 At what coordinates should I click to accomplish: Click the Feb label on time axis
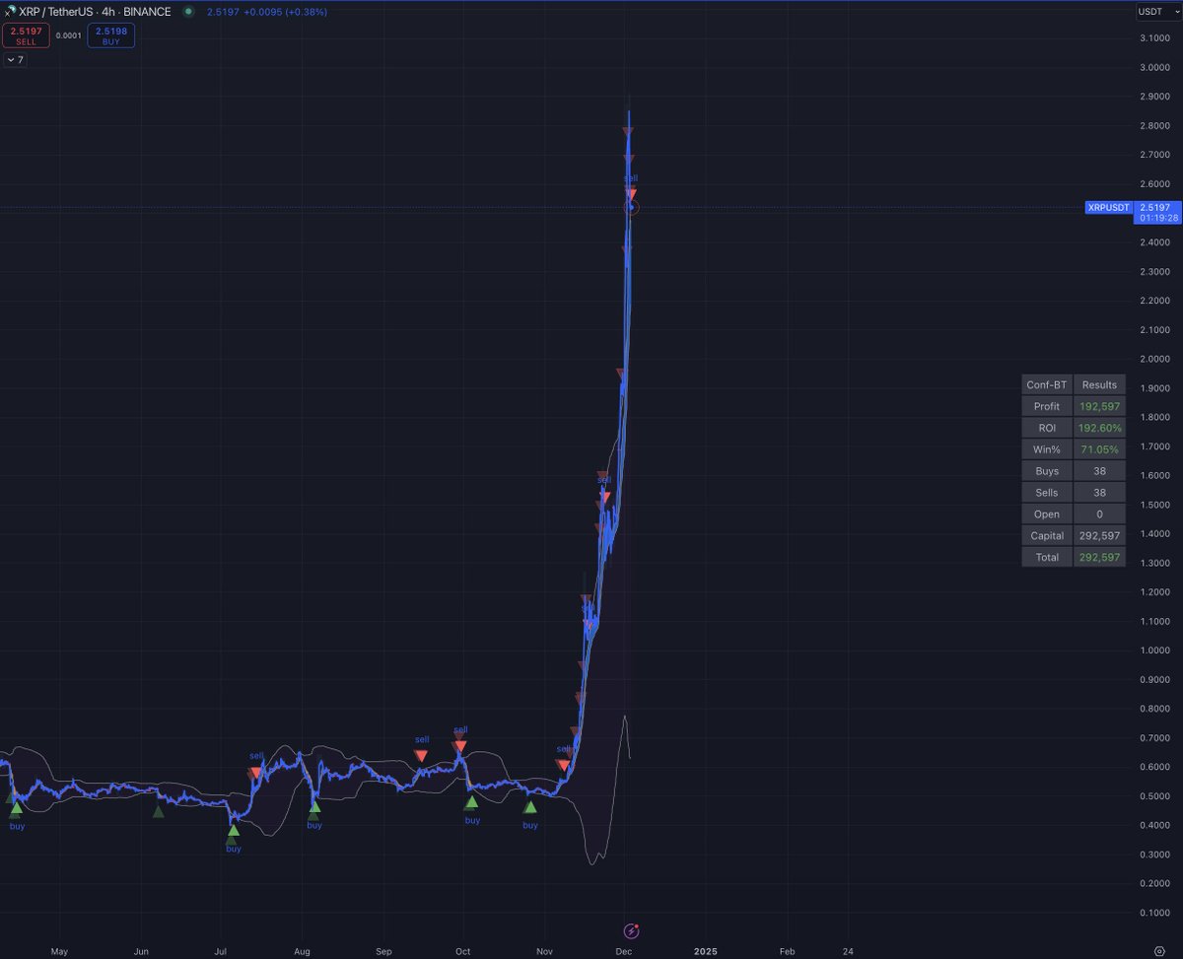point(787,951)
